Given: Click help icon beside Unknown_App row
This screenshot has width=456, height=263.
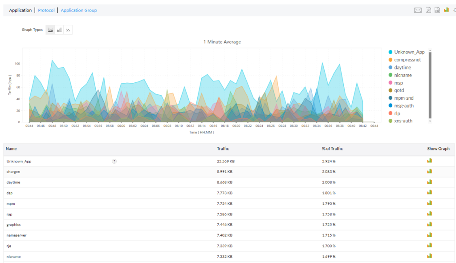Looking at the screenshot, I should [x=114, y=161].
